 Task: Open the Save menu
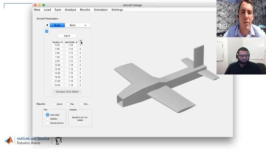58,10
